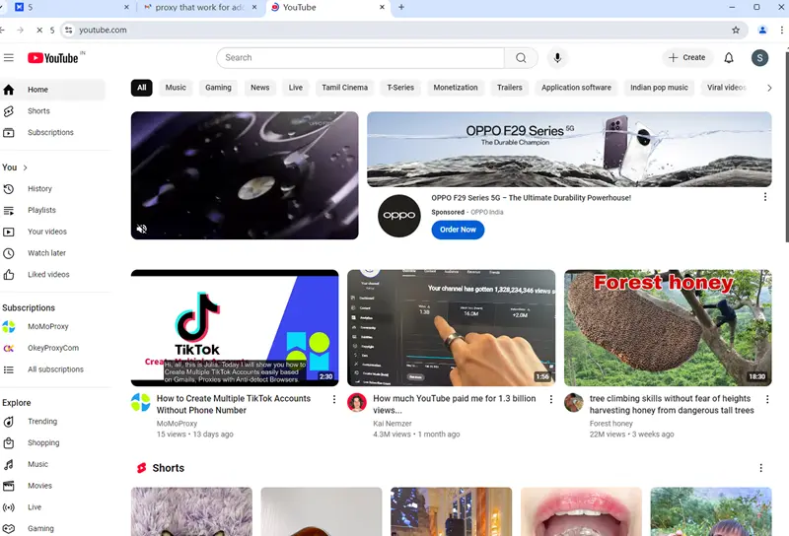
Task: Open a new browser tab
Action: pos(401,8)
